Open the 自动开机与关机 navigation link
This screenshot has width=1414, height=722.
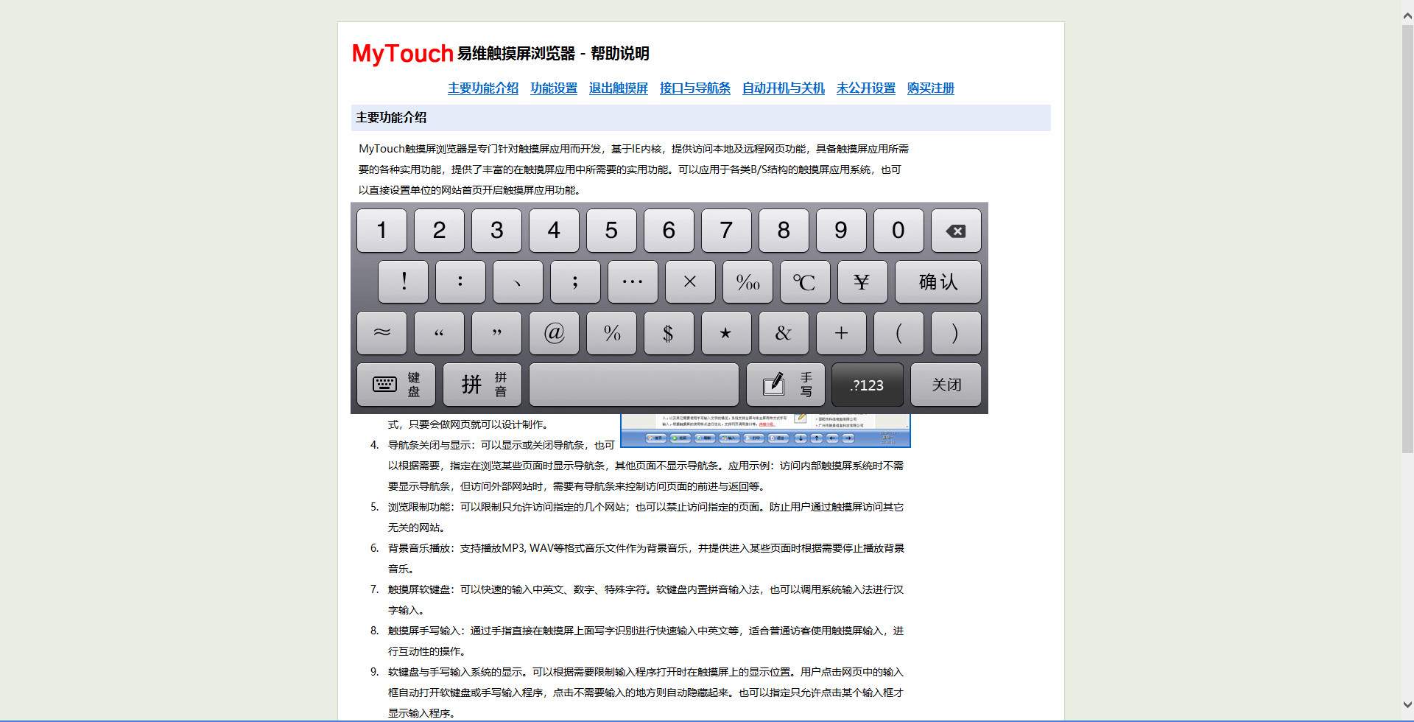(784, 88)
